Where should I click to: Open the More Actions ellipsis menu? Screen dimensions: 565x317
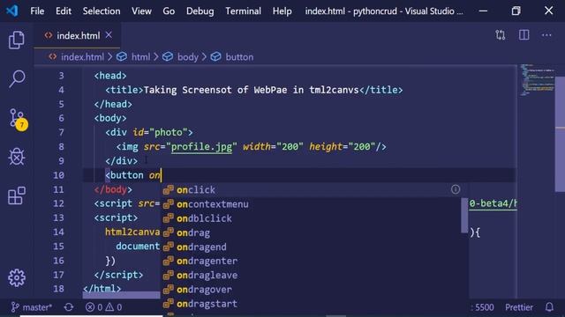(x=546, y=35)
